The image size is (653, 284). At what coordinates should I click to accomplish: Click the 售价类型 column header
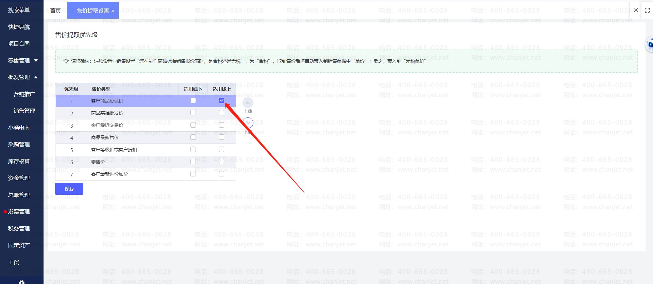pyautogui.click(x=101, y=89)
